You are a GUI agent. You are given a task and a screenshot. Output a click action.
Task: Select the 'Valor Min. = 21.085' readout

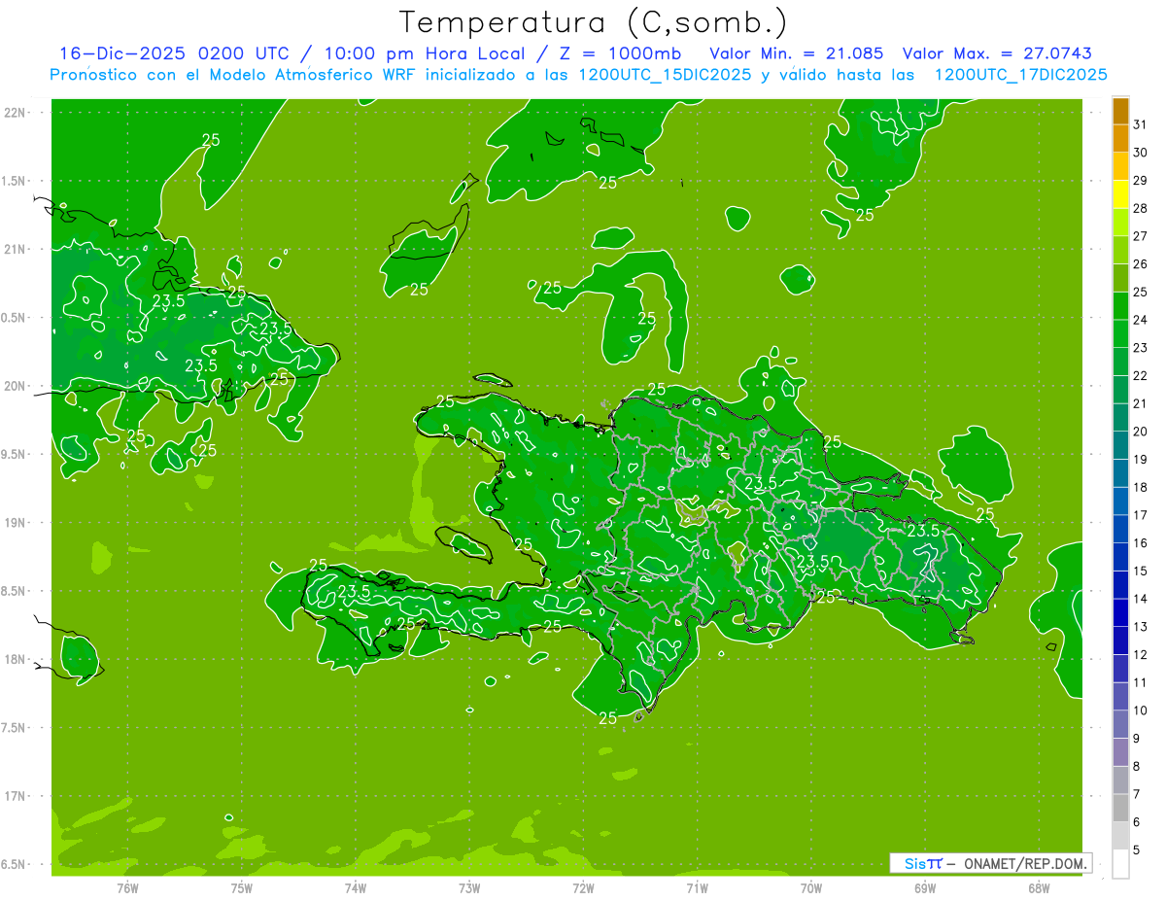797,53
